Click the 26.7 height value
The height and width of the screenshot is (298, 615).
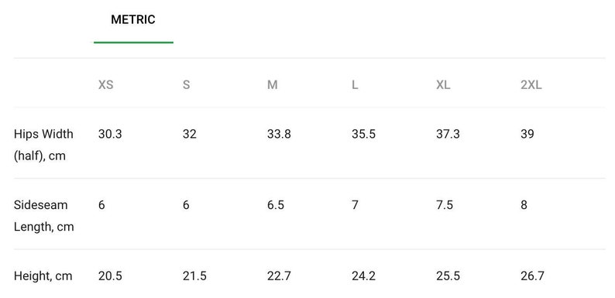[x=532, y=276]
